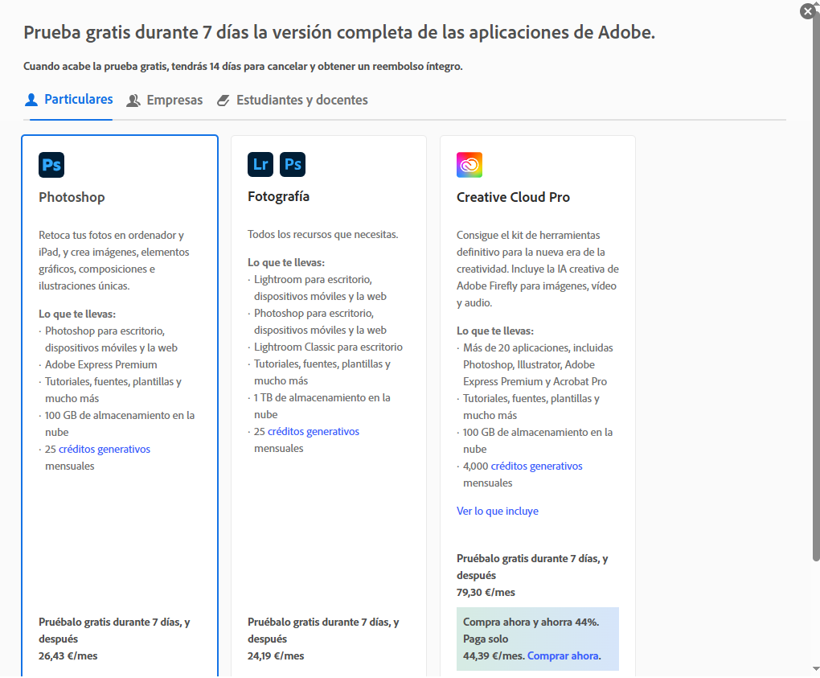Click the Ver lo que incluye link
The height and width of the screenshot is (678, 820).
click(498, 512)
